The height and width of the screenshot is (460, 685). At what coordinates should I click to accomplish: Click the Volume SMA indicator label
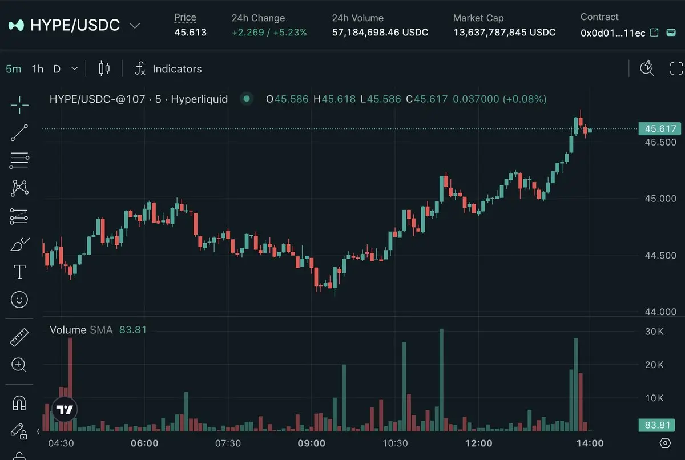point(81,330)
